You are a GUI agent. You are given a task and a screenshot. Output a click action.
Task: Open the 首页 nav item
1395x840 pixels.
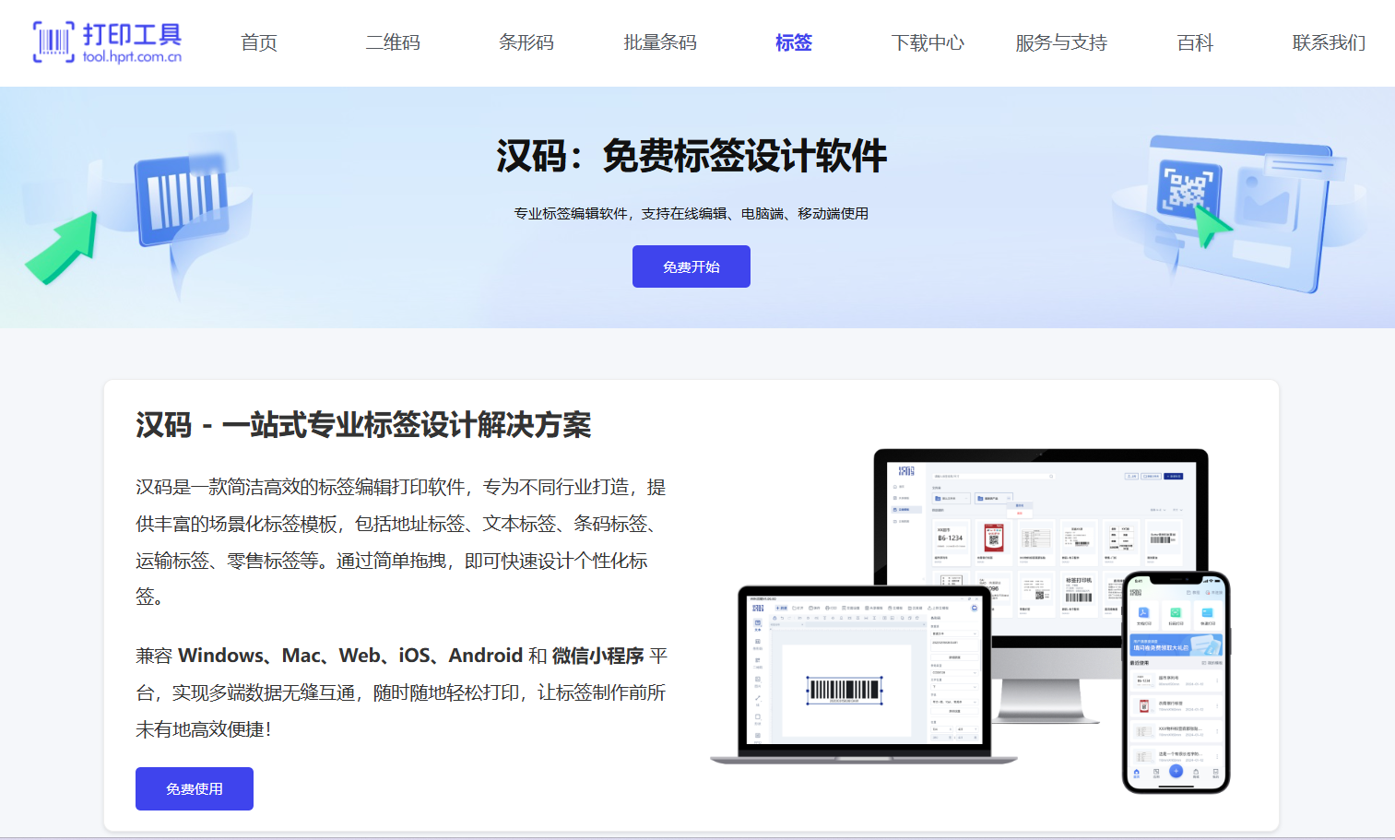259,42
